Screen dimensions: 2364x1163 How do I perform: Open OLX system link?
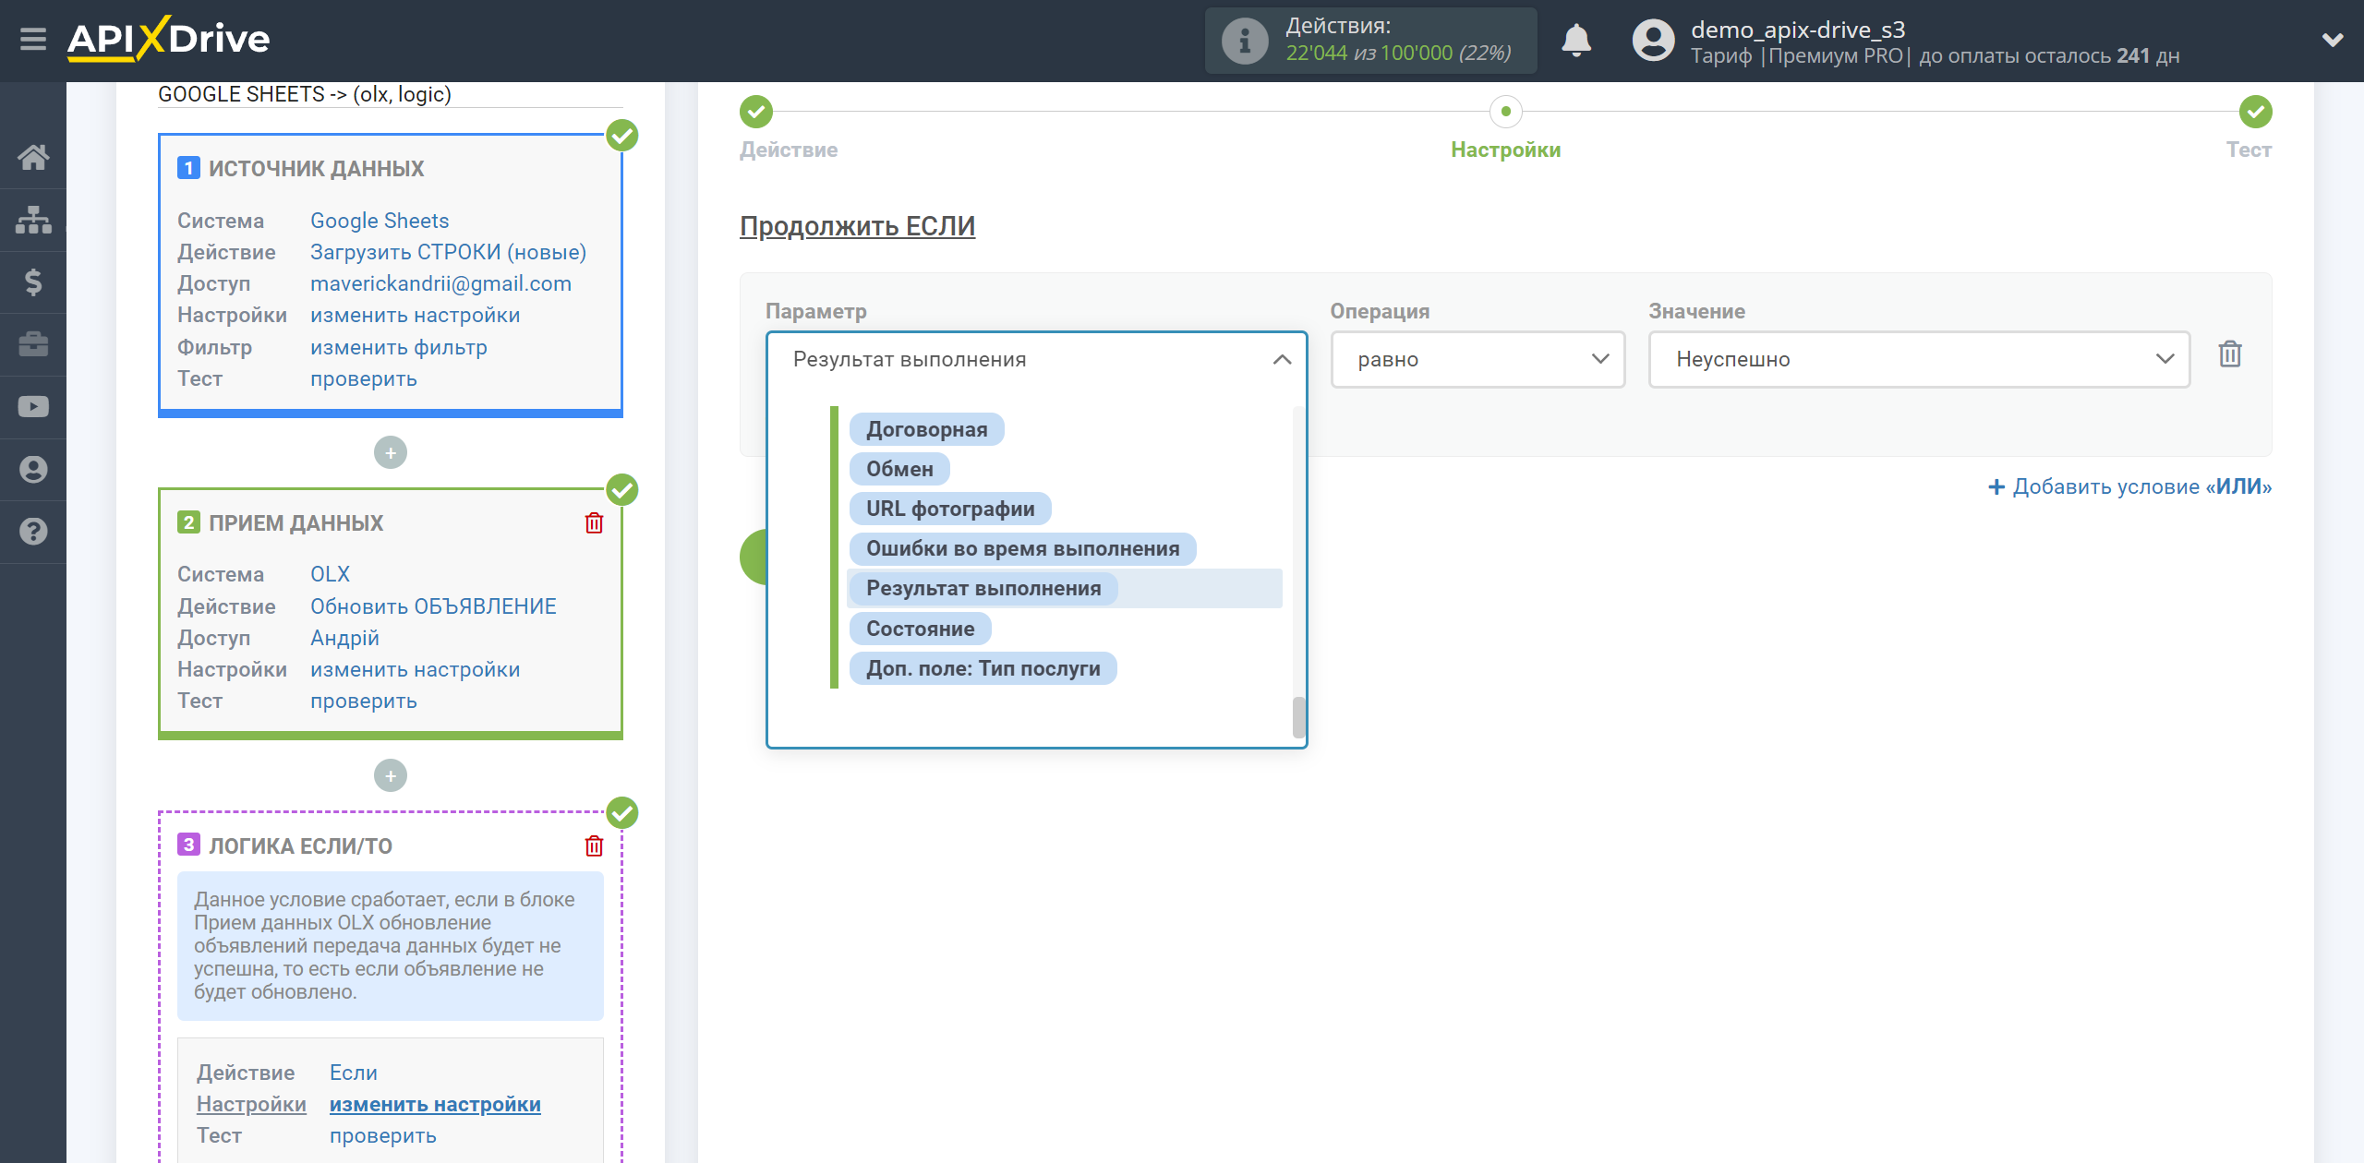[330, 574]
